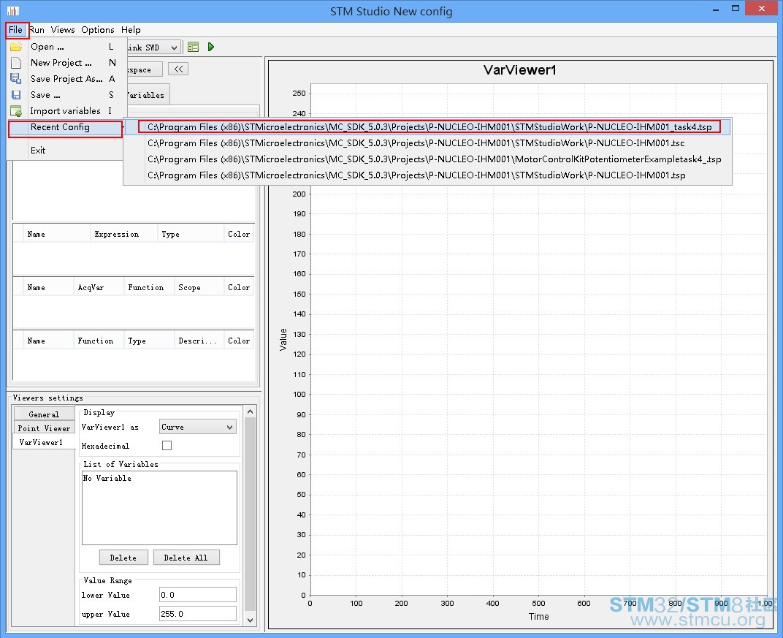Choose New Project ... menu entry

click(x=67, y=62)
